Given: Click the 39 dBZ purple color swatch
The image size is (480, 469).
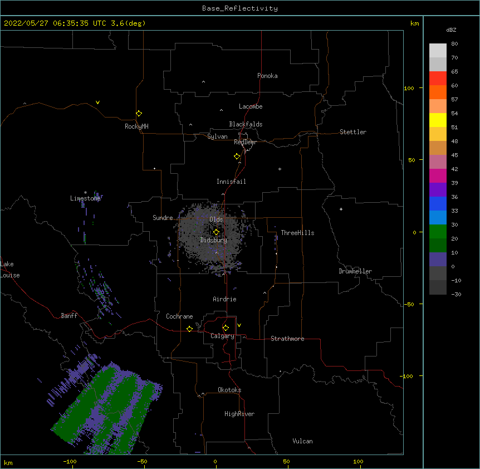Looking at the screenshot, I should click(438, 190).
